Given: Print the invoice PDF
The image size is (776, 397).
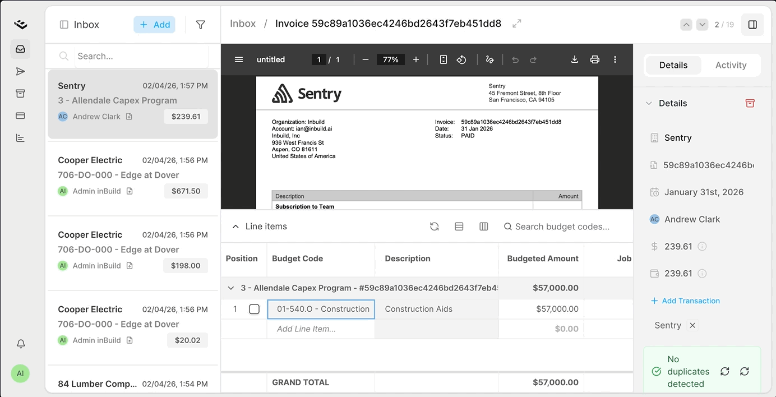Looking at the screenshot, I should click(x=595, y=59).
